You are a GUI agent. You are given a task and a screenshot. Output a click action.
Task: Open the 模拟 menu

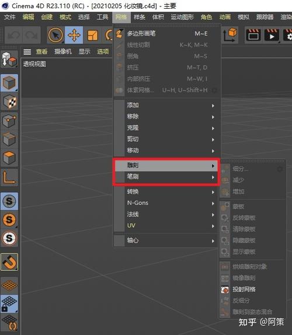[x=244, y=17]
